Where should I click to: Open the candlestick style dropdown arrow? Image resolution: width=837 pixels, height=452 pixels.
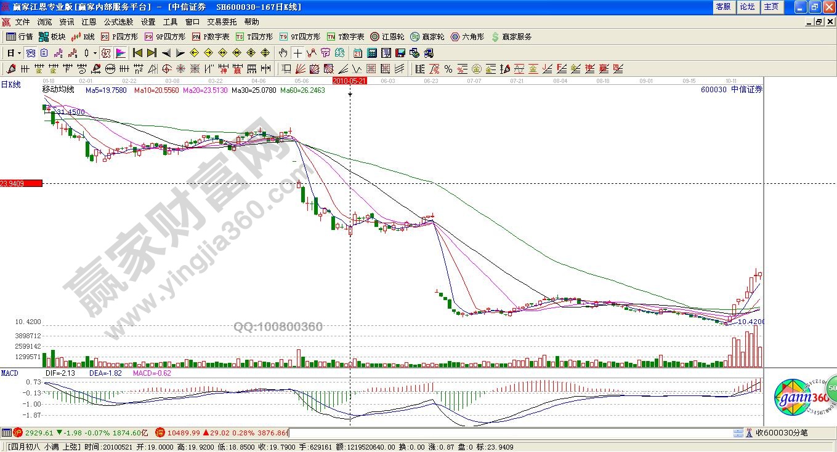pyautogui.click(x=95, y=53)
